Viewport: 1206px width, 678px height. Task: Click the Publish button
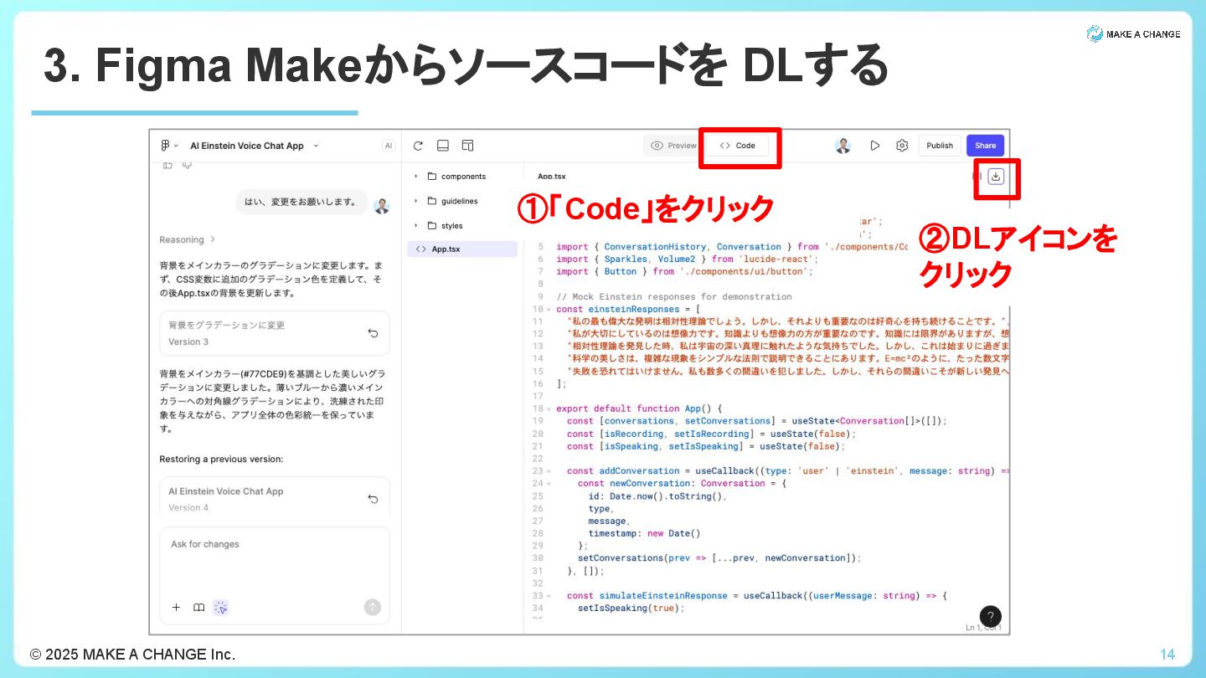[940, 146]
